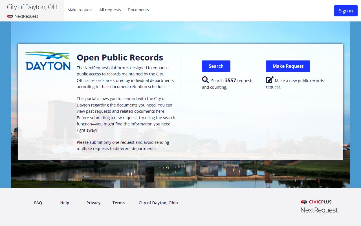Click the blue Search button
Viewport: 361px width, 226px height.
[x=216, y=66]
